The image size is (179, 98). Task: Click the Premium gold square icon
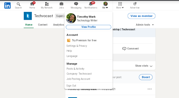(69, 40)
